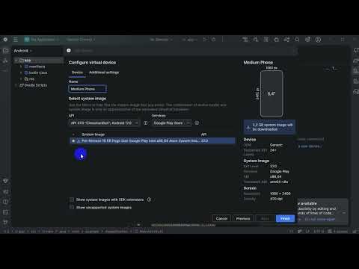This screenshot has height=269, width=359.
Task: Click the Finish button
Action: pyautogui.click(x=285, y=218)
